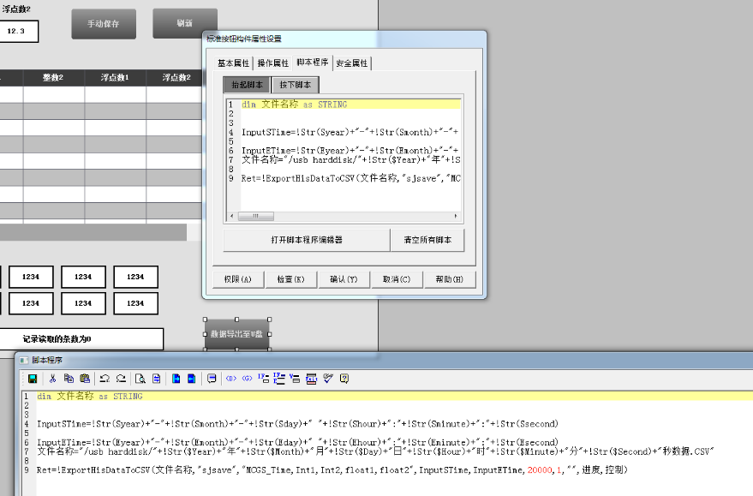753x496 pixels.
Task: Click line 6 InputETime in script editor
Action: (298, 442)
